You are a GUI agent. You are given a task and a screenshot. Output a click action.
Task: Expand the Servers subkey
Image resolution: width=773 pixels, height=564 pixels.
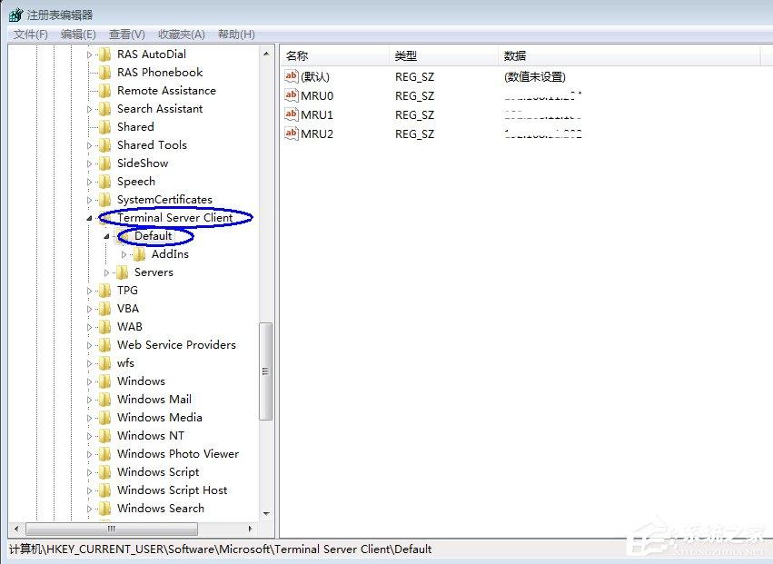coord(106,272)
